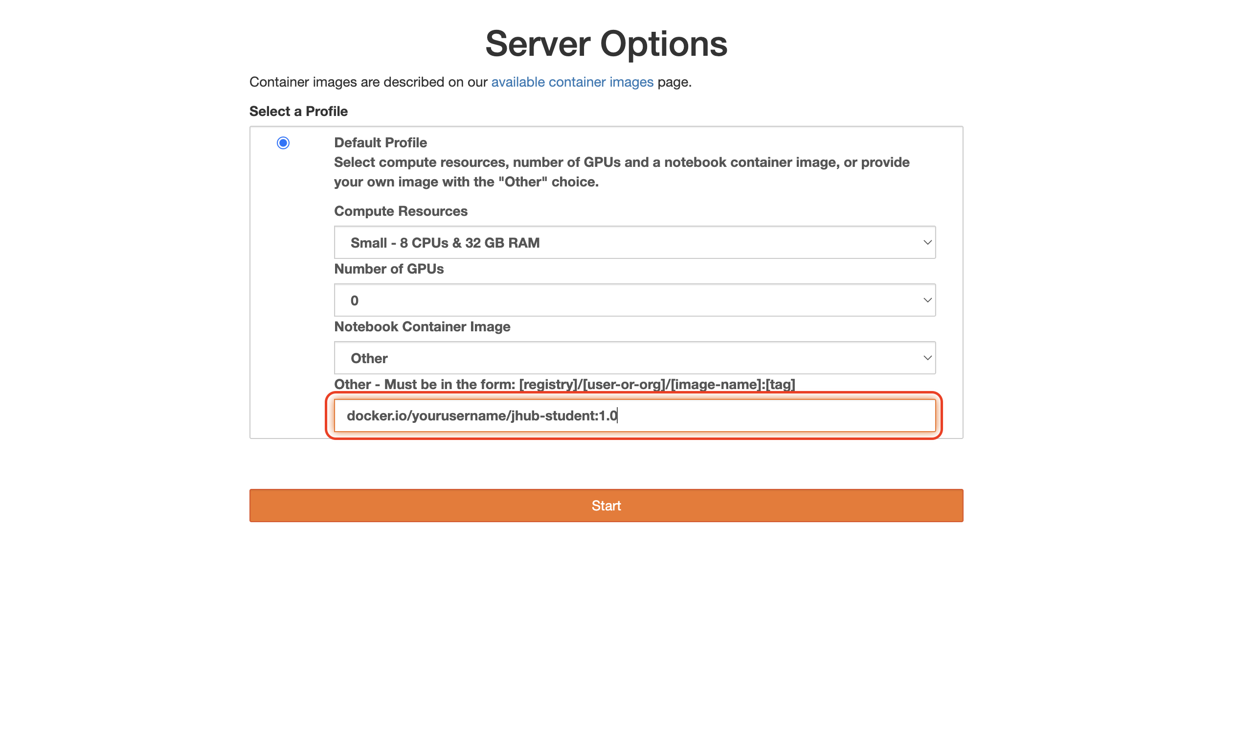Click the Default Profile title text
Screen dimensions: 1258x738
click(381, 142)
